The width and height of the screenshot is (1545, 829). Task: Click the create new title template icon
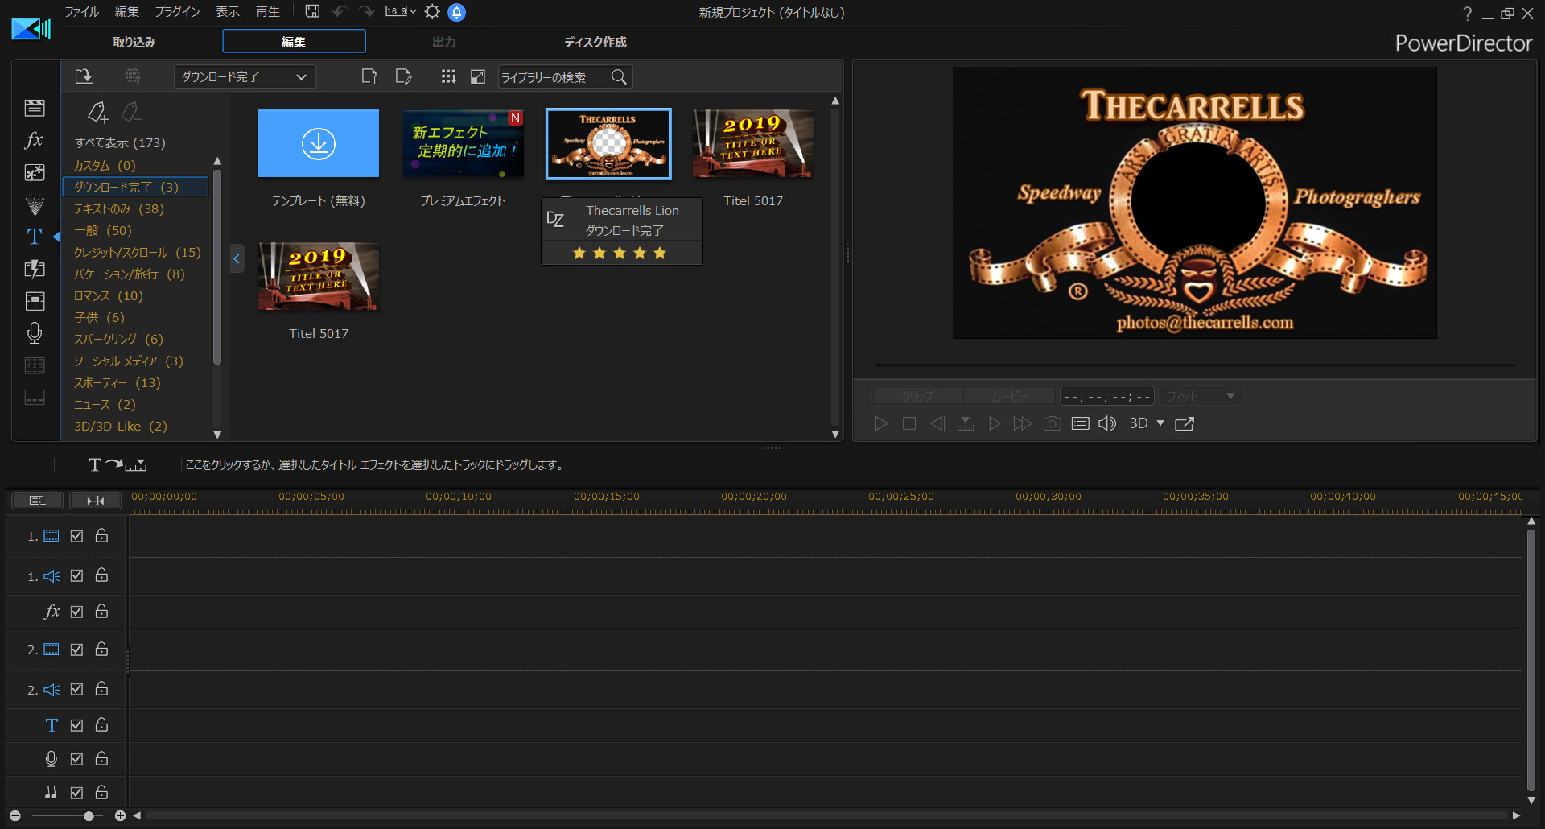point(369,76)
